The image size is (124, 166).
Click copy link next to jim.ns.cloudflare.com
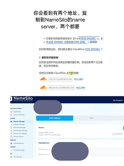[x=79, y=79]
